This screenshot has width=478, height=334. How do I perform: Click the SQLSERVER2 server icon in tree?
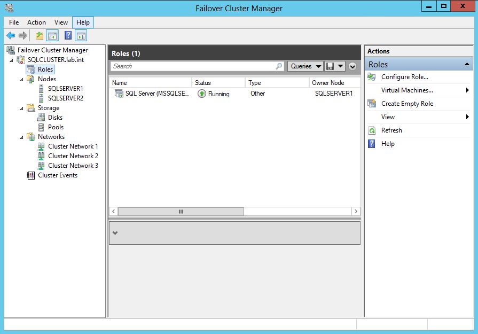41,98
